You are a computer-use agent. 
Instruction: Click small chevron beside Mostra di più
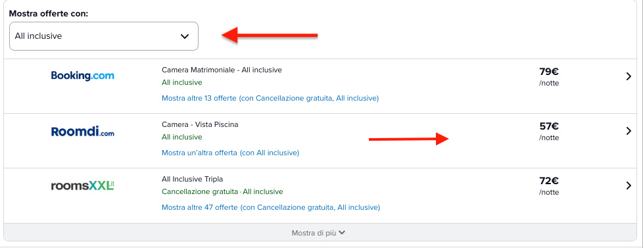click(342, 233)
